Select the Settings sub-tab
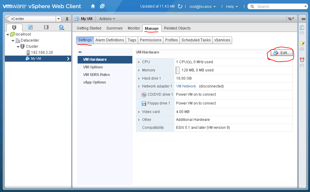 [85, 40]
